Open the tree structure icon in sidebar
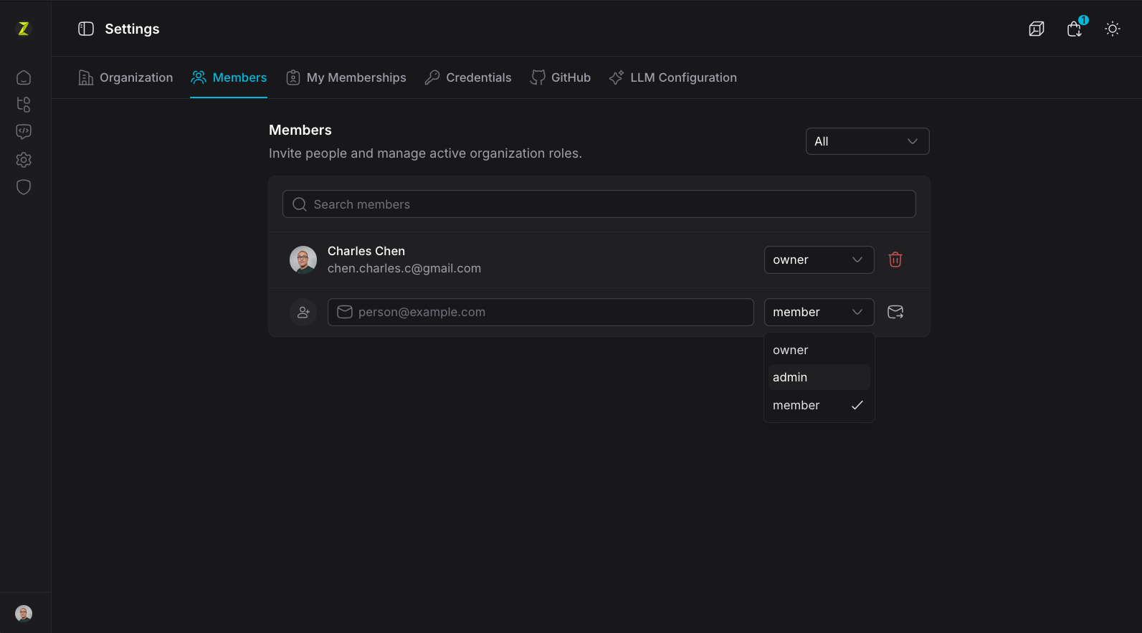 [24, 105]
